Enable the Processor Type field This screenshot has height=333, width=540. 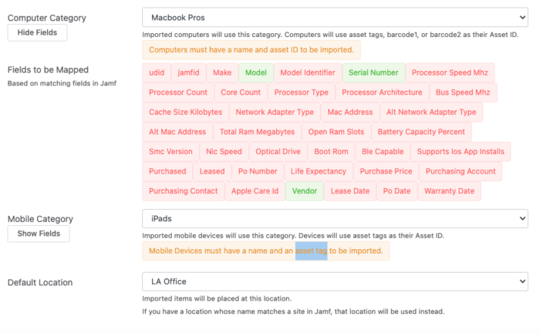click(x=301, y=92)
